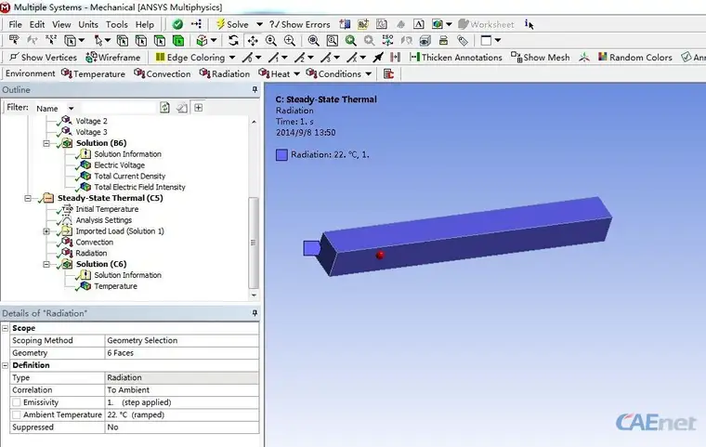
Task: Select the Vertex selection filter icon
Action: pos(122,41)
